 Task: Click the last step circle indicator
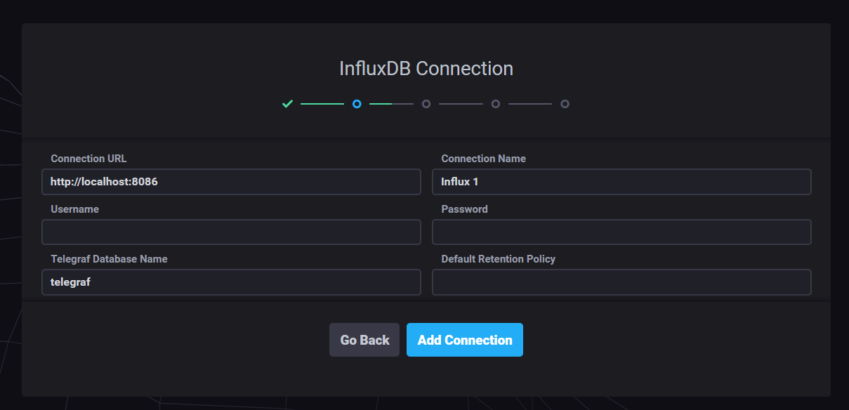pos(565,104)
